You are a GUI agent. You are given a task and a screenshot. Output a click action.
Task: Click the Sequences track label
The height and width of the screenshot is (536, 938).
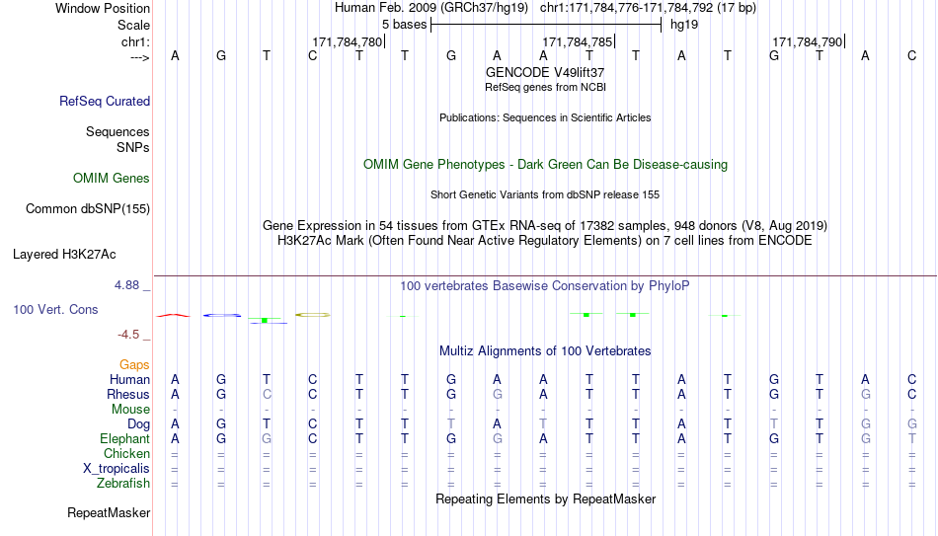(117, 131)
